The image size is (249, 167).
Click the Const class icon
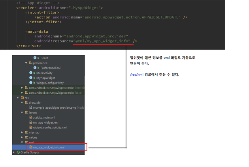tap(35, 58)
